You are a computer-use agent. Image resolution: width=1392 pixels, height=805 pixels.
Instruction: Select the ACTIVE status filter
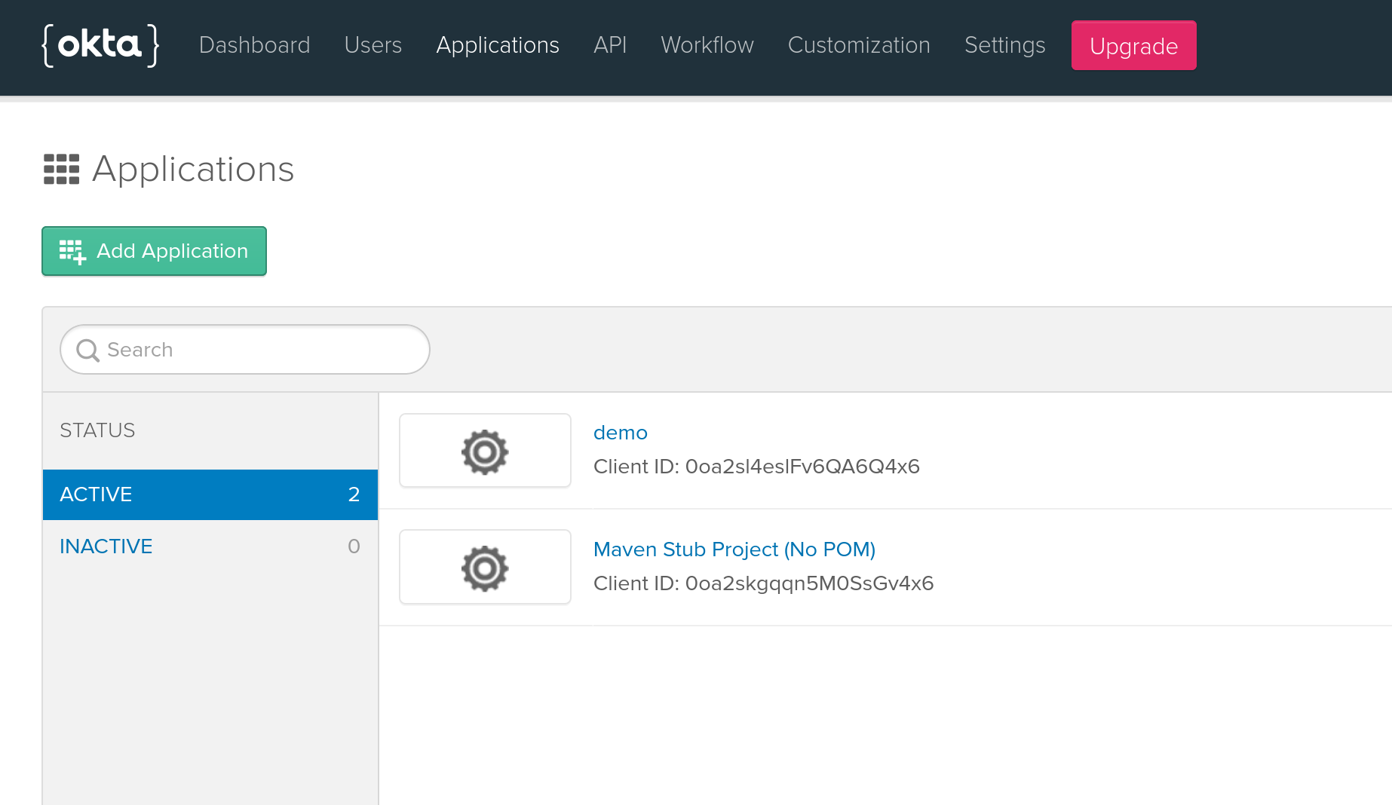click(x=210, y=494)
